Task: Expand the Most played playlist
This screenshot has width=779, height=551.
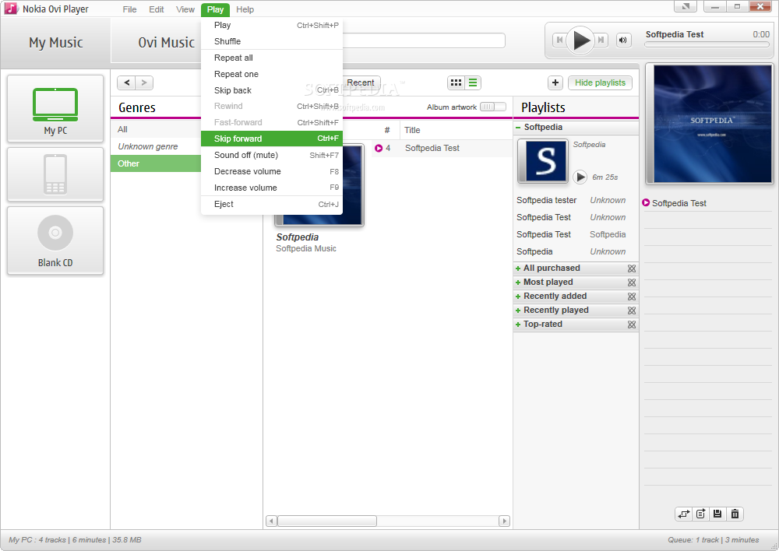Action: coord(518,283)
